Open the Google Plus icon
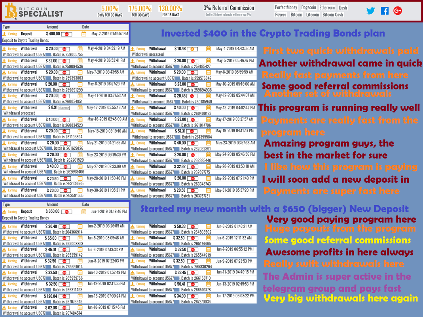This screenshot has width=423, height=317. coord(397,11)
